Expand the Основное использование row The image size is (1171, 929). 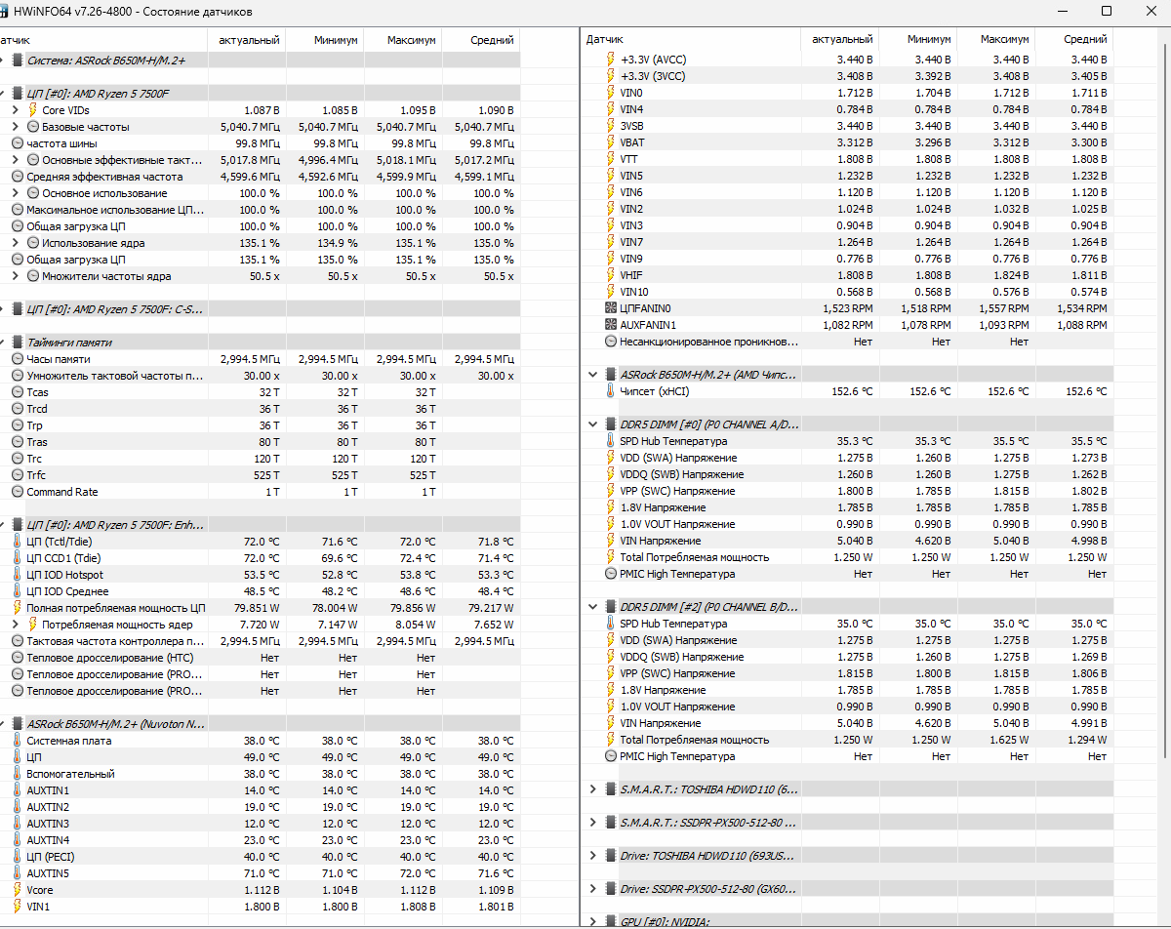[16, 193]
